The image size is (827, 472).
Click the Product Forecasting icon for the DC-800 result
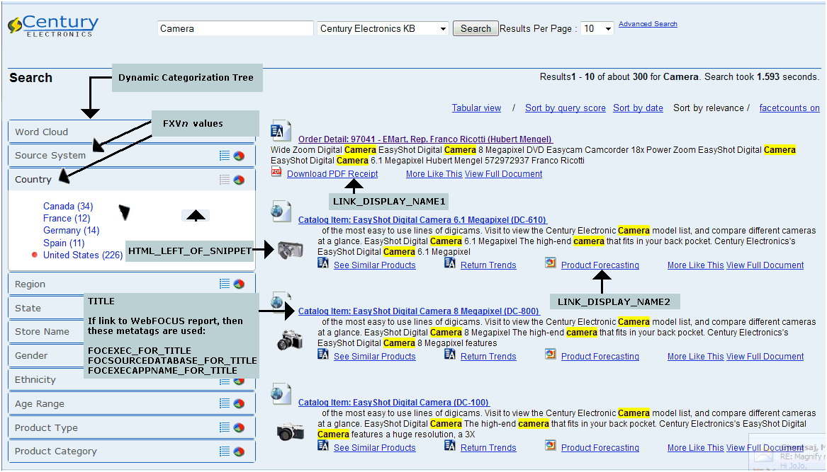(551, 356)
